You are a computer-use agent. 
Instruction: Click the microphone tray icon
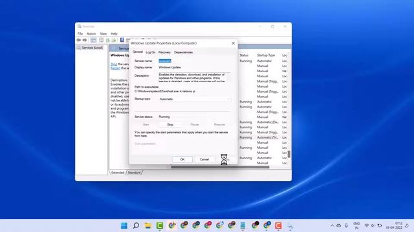pos(346,226)
